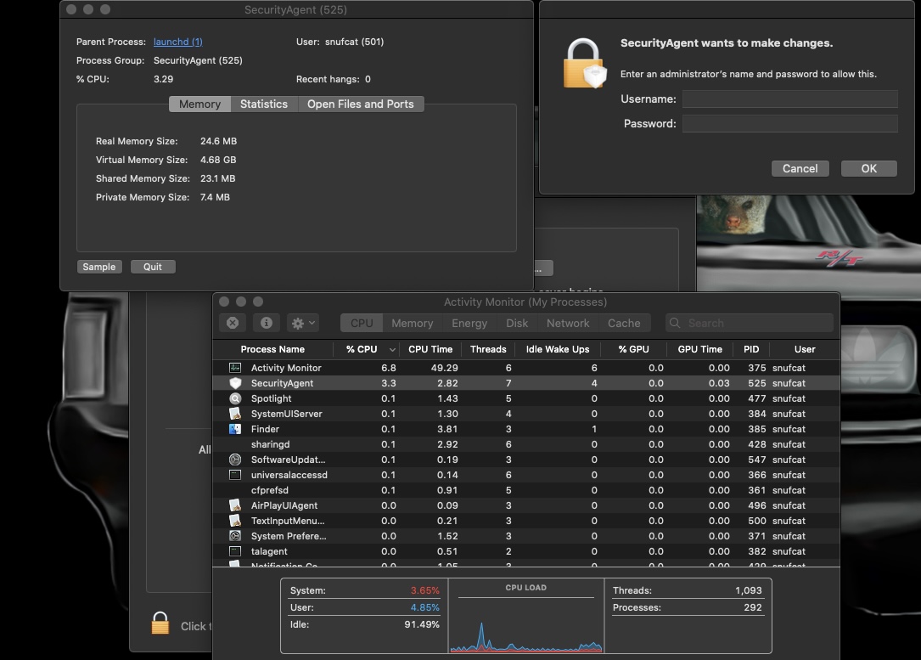
Task: Click the launchd (1) parent process link
Action: (x=177, y=42)
